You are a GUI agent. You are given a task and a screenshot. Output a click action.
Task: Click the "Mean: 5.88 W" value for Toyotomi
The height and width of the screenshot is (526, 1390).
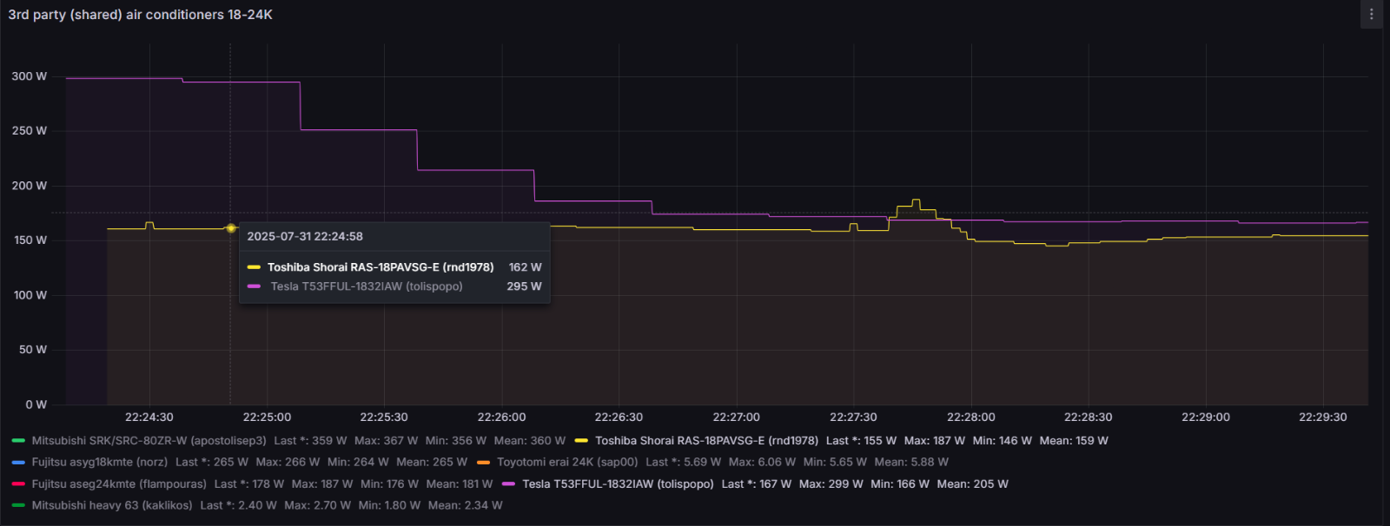tap(911, 463)
